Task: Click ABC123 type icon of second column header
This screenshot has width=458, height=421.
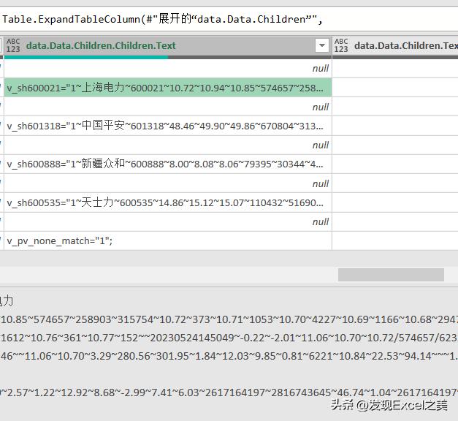Action: [341, 45]
